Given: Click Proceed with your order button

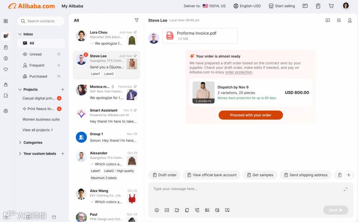Looking at the screenshot, I should point(251,115).
